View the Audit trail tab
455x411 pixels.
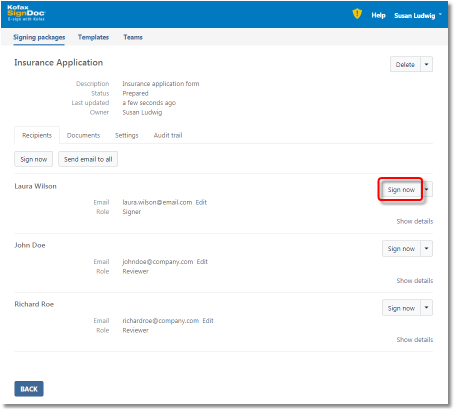(167, 135)
